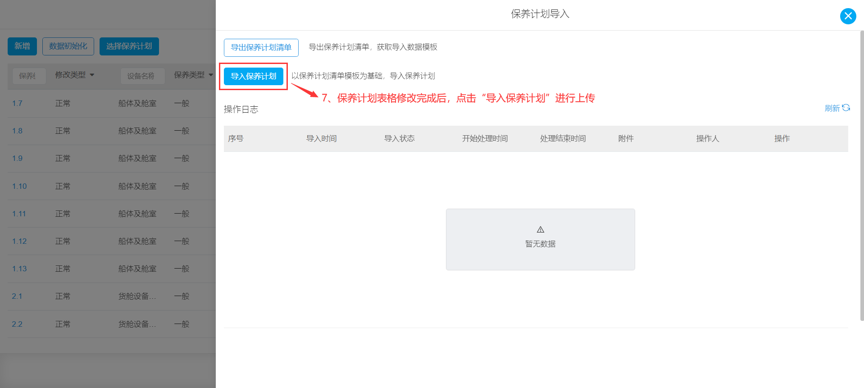Open maintenance item 1.10 link

pos(19,187)
